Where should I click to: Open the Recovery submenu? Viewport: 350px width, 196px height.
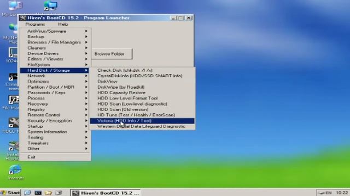(55, 104)
